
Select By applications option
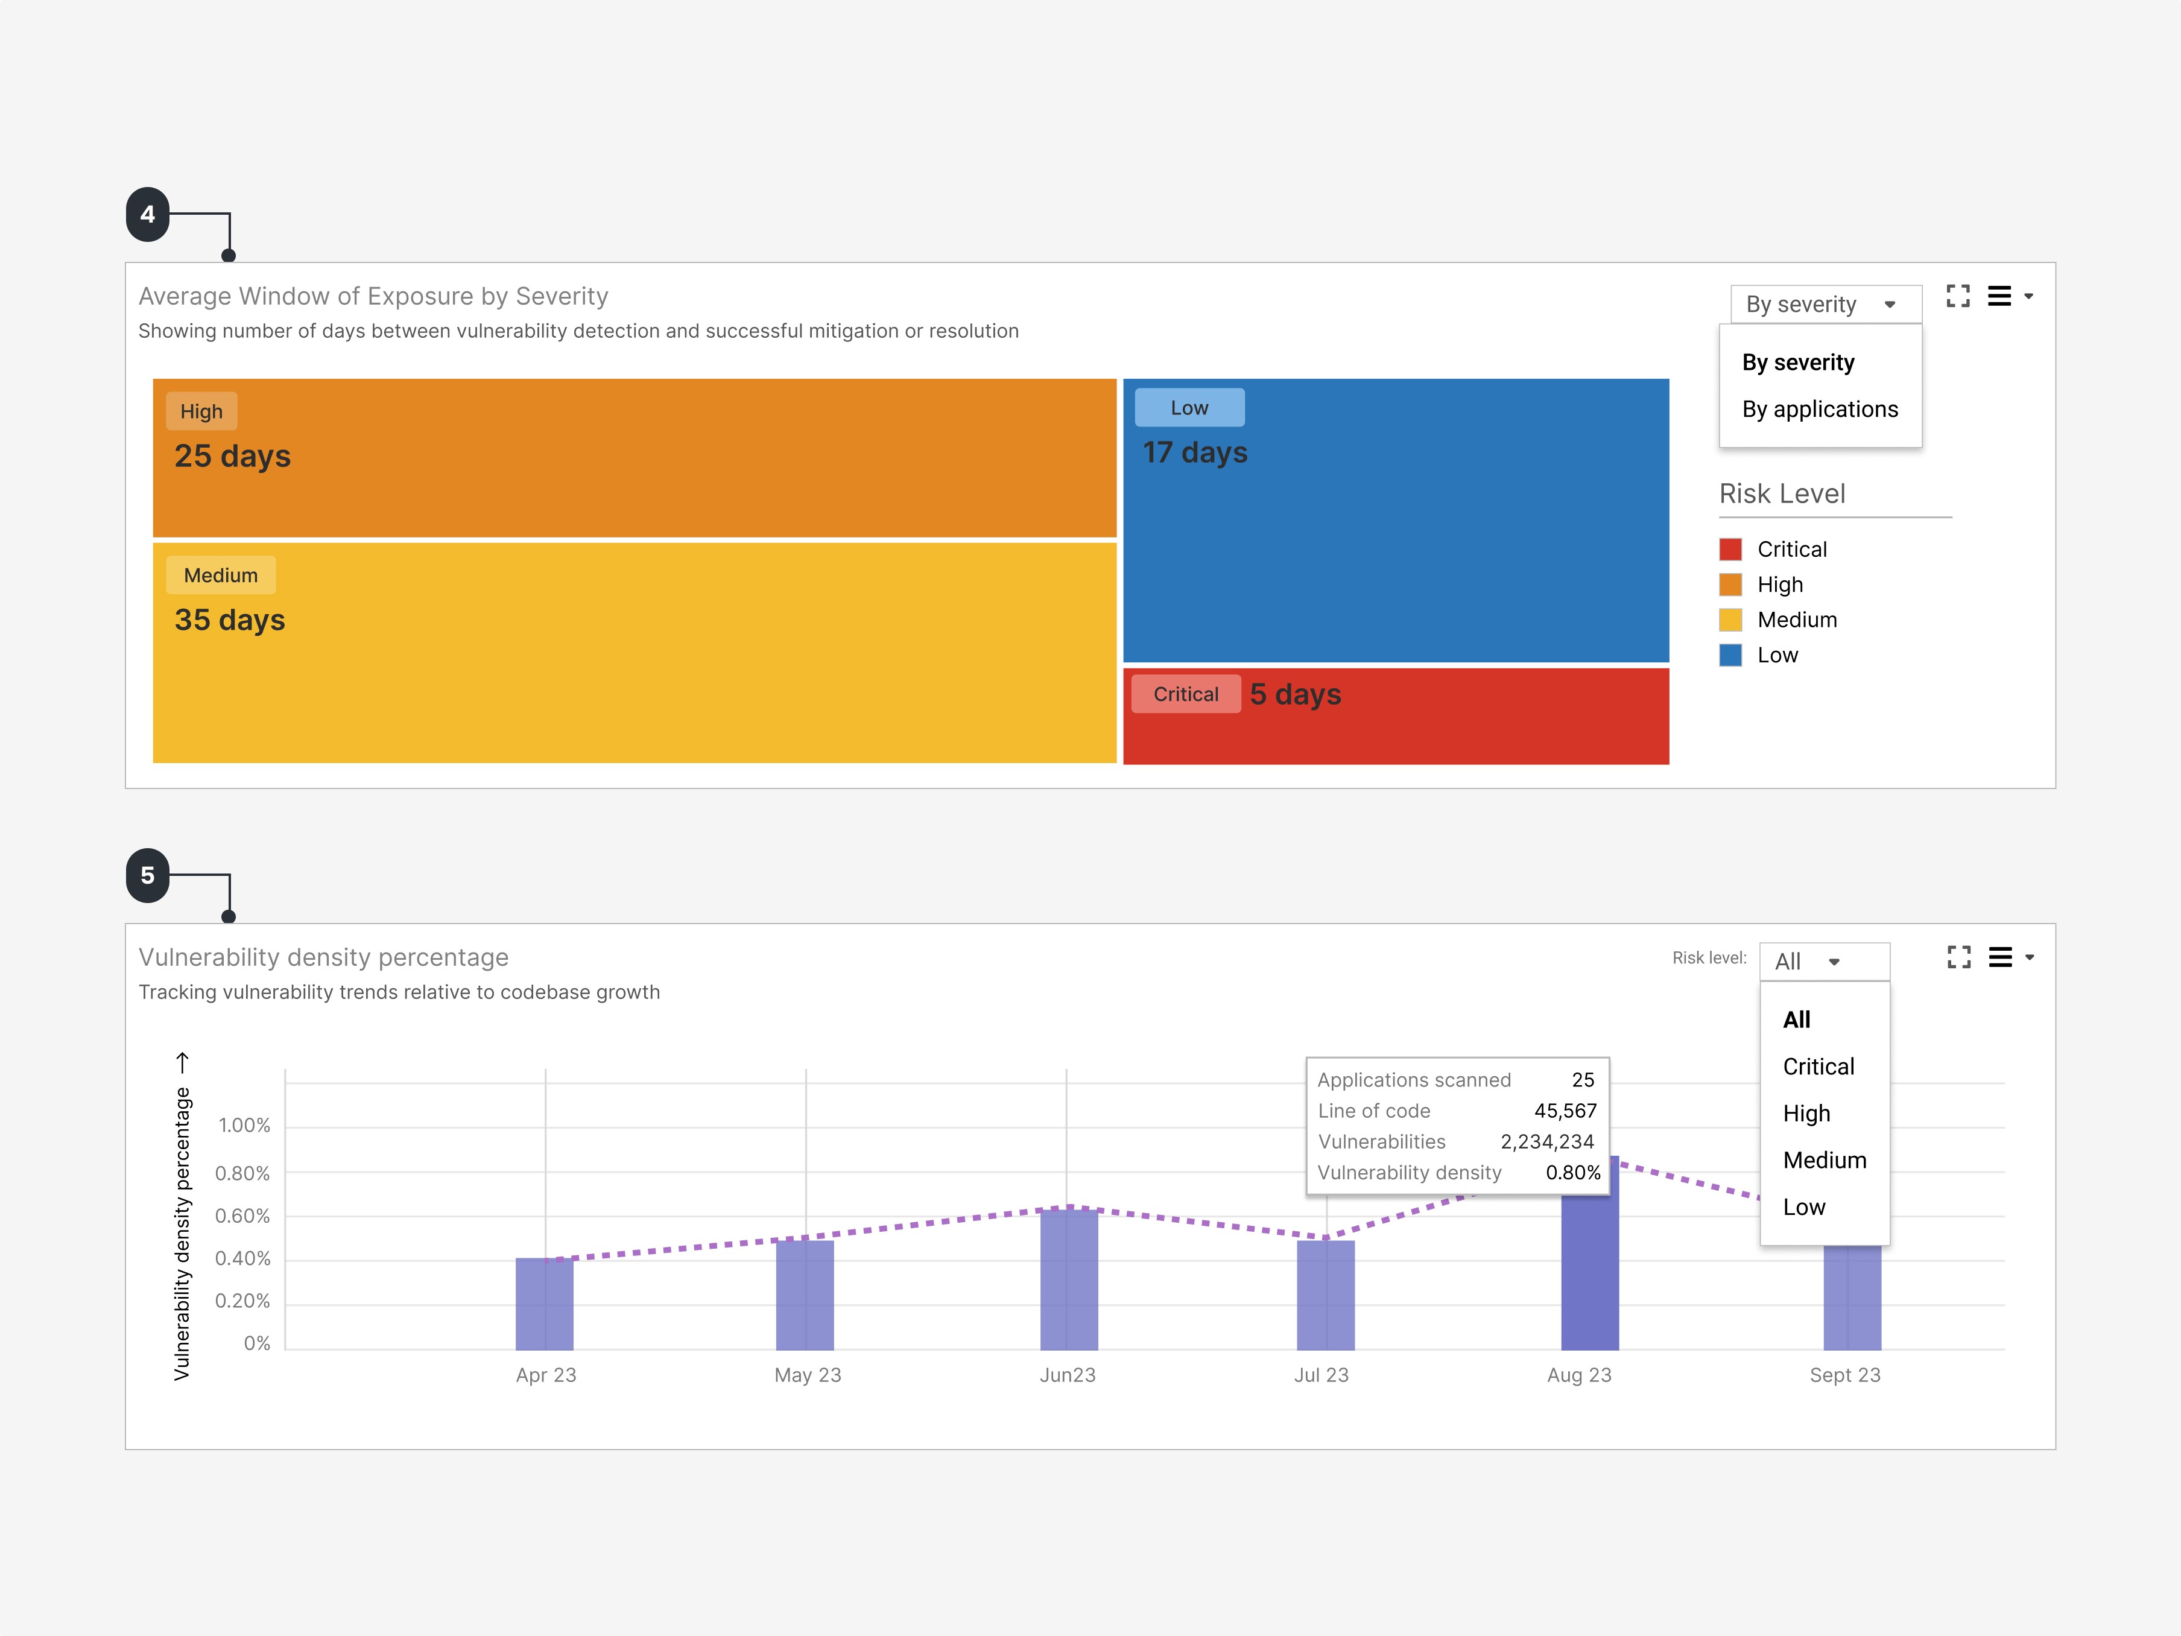(1819, 409)
